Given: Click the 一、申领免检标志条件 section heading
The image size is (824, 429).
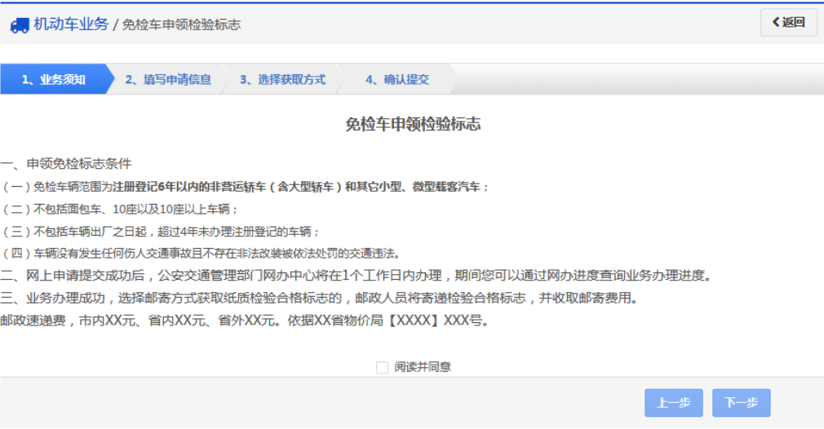Looking at the screenshot, I should point(66,164).
